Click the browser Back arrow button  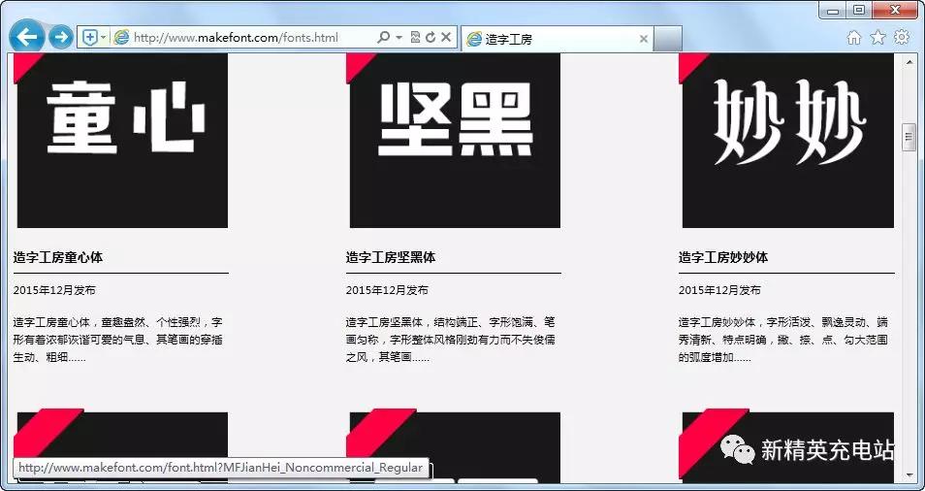26,37
